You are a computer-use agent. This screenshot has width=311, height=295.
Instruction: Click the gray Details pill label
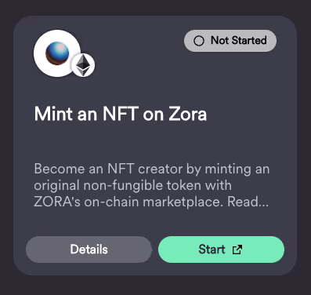89,249
